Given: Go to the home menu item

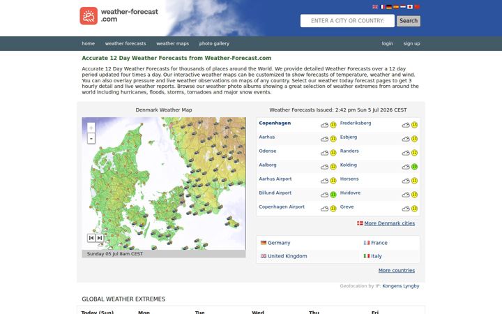Looking at the screenshot, I should pyautogui.click(x=89, y=43).
